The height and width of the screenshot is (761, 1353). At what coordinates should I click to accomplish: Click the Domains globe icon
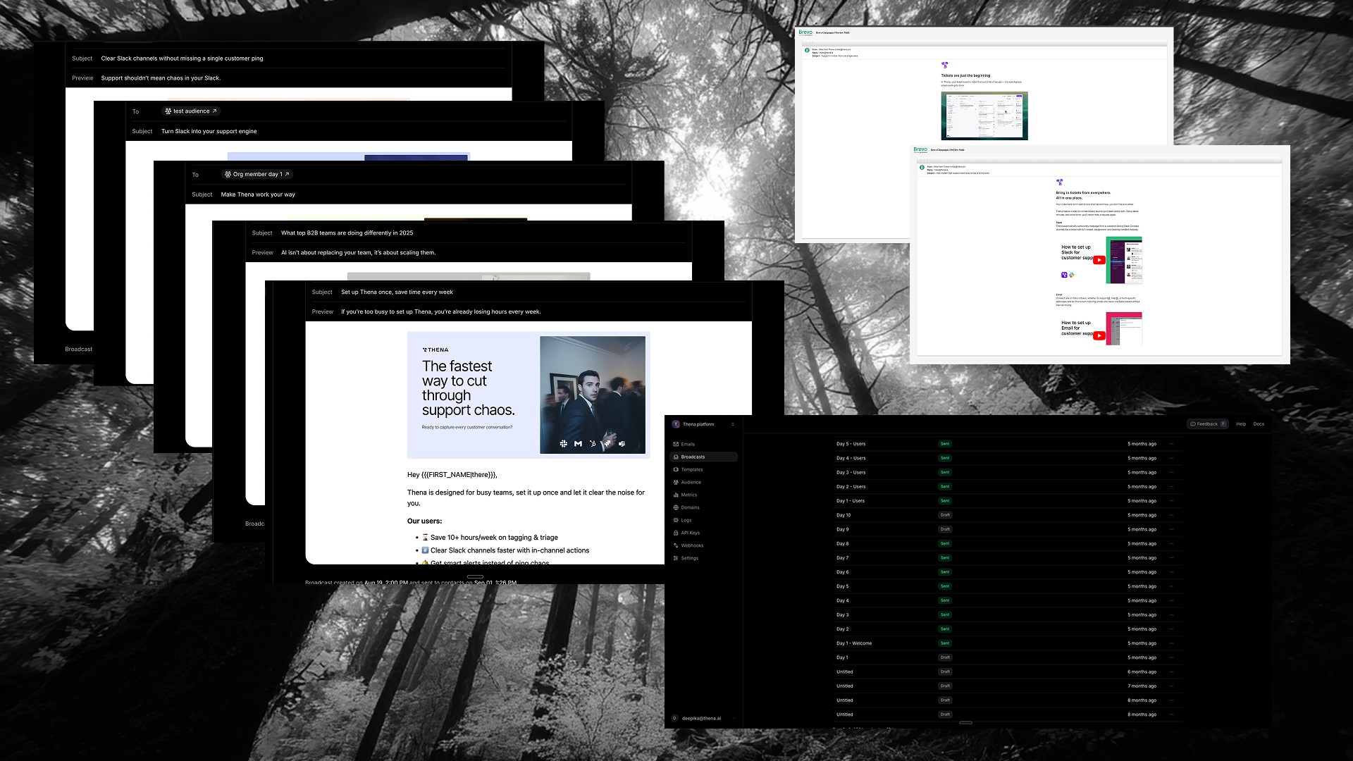point(676,507)
